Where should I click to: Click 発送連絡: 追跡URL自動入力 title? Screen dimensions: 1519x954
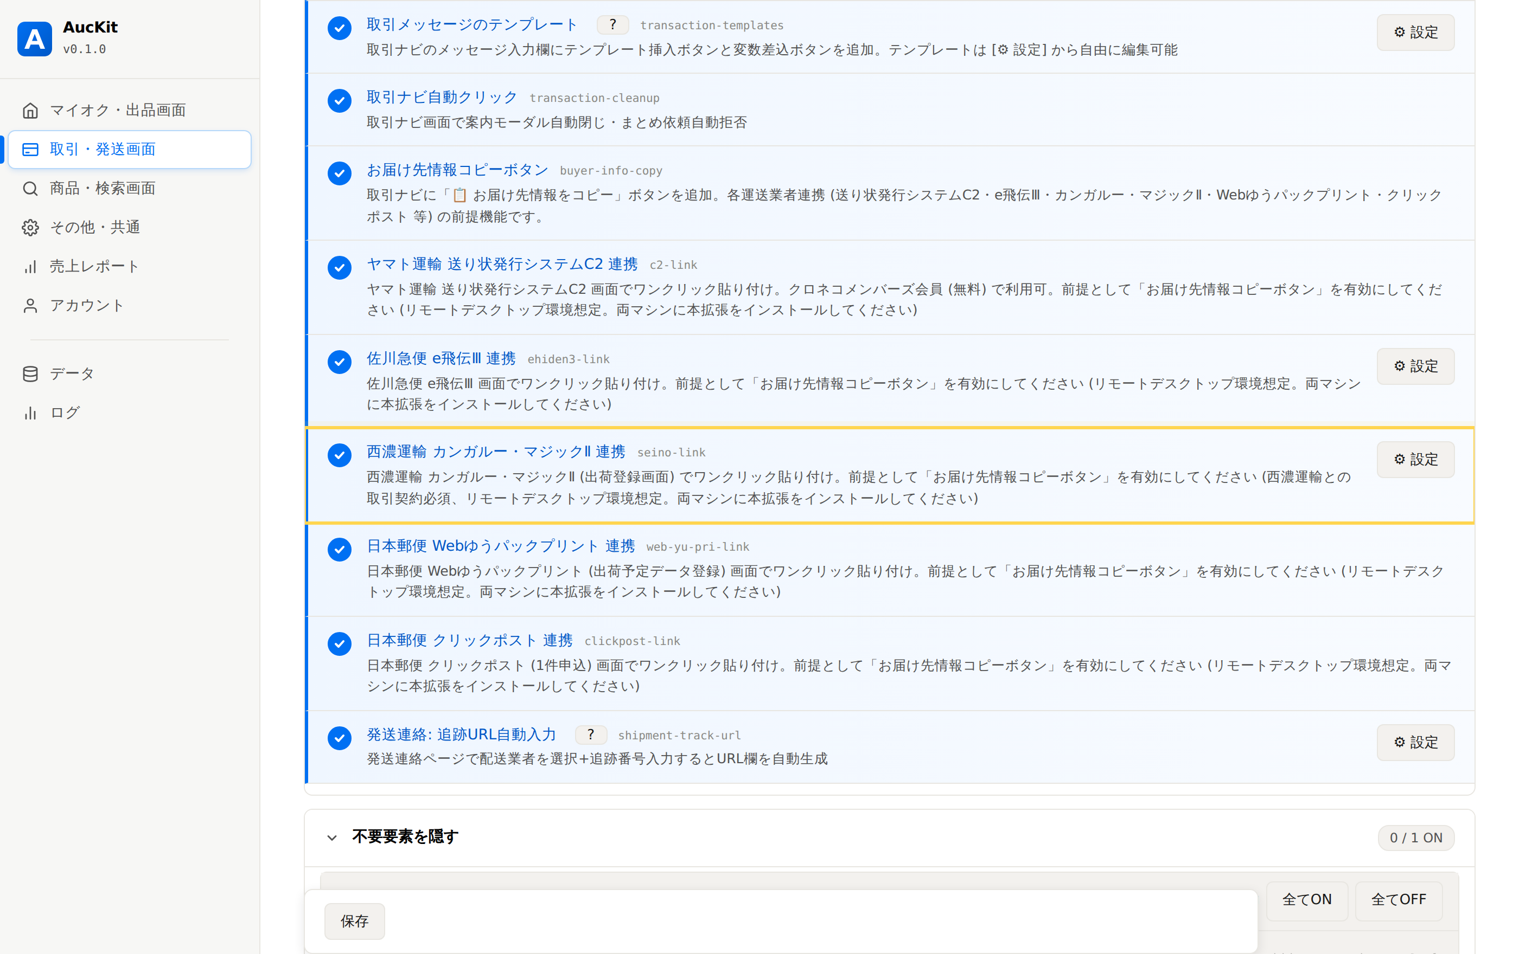pos(462,734)
